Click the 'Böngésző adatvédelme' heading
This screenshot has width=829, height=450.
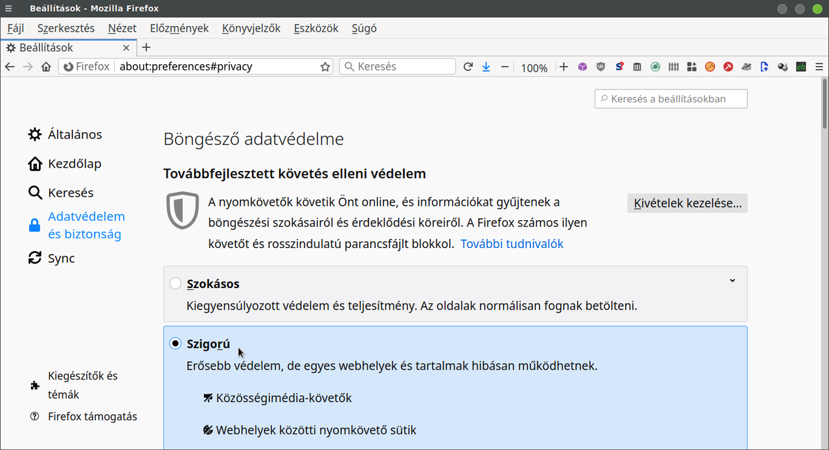pos(253,139)
